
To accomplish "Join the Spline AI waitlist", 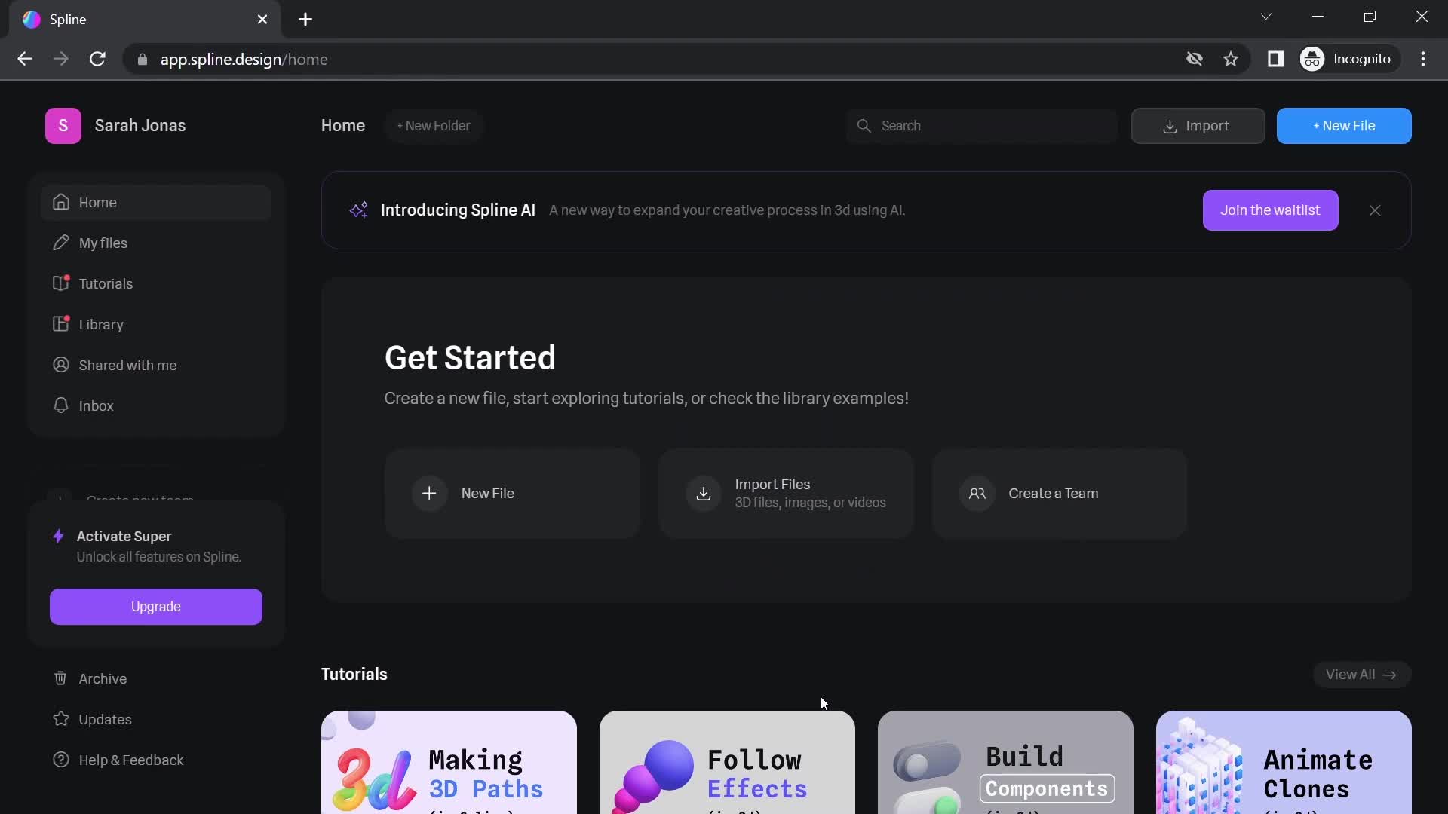I will [1270, 210].
